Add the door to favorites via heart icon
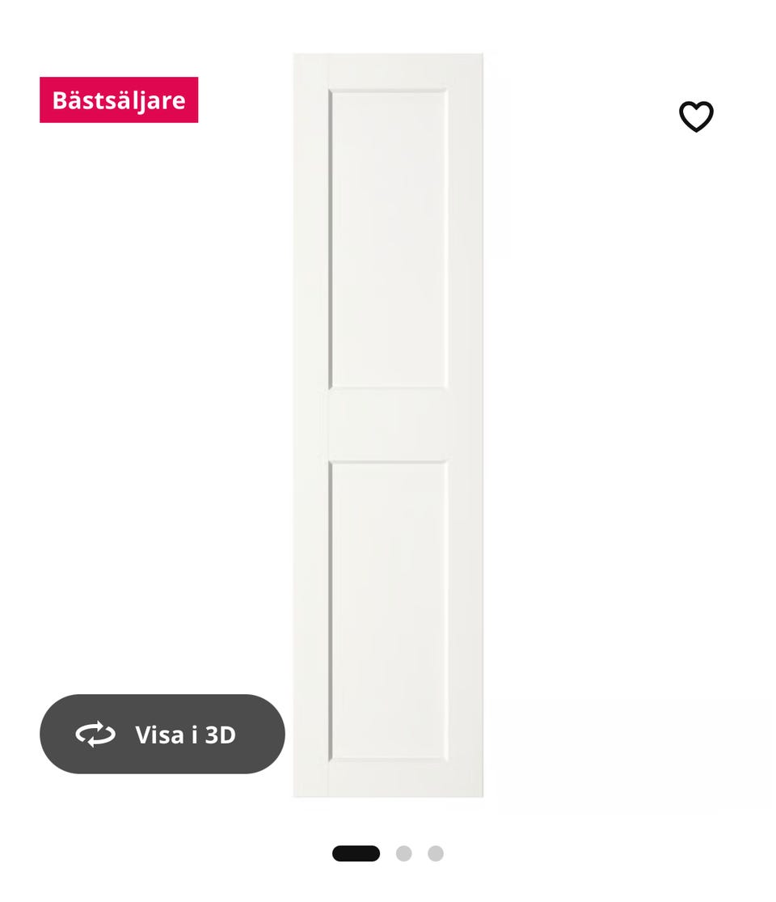 click(696, 116)
